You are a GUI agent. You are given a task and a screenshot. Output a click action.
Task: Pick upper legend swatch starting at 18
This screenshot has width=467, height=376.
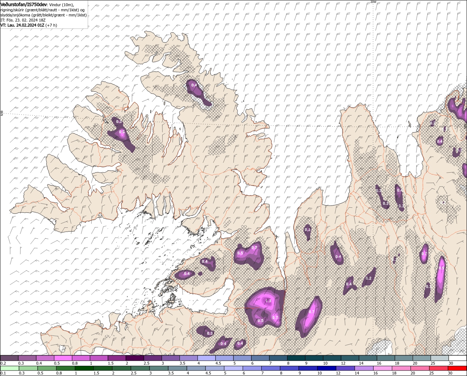404,358
